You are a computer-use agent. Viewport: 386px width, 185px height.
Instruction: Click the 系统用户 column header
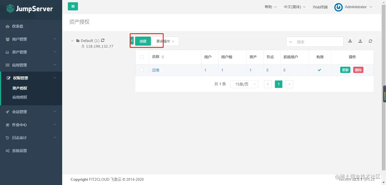click(x=291, y=57)
